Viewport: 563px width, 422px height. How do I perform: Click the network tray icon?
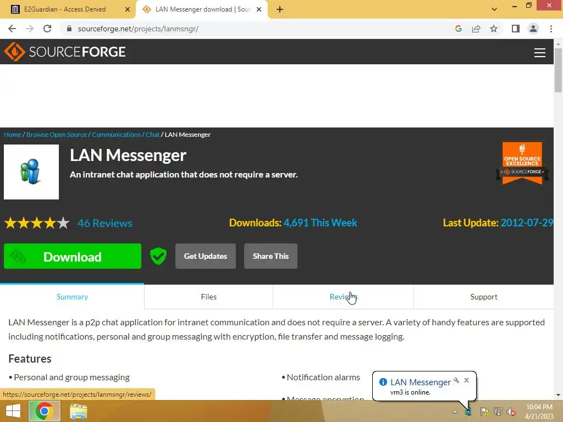[498, 412]
